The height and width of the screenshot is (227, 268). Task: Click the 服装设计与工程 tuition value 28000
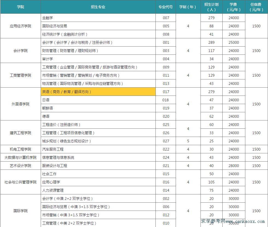234,166
